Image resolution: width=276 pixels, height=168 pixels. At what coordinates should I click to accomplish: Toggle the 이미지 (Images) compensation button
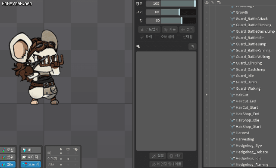(x=31, y=157)
